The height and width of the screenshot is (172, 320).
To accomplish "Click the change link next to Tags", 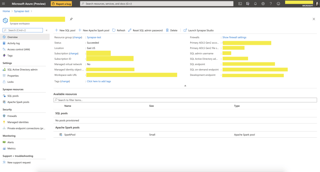I will tap(65, 81).
